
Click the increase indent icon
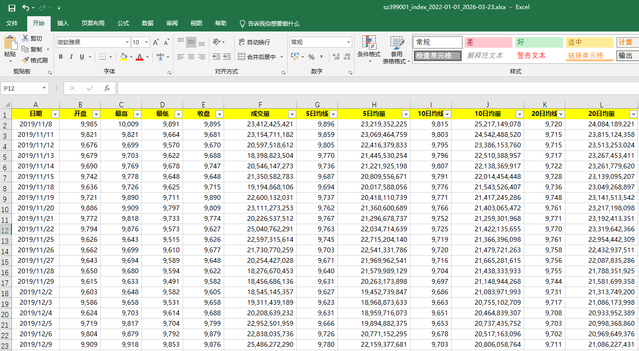coord(227,57)
